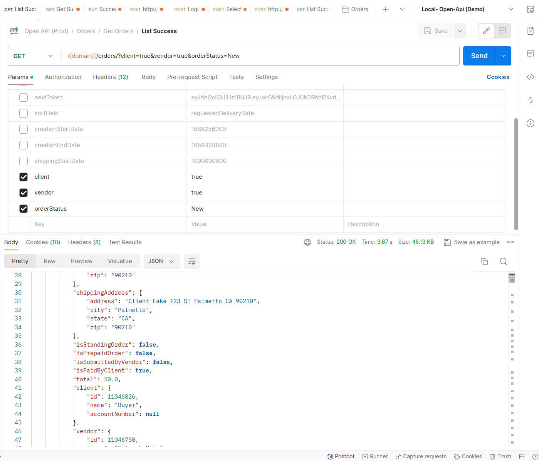
Task: Open the response more options menu
Action: pyautogui.click(x=510, y=242)
